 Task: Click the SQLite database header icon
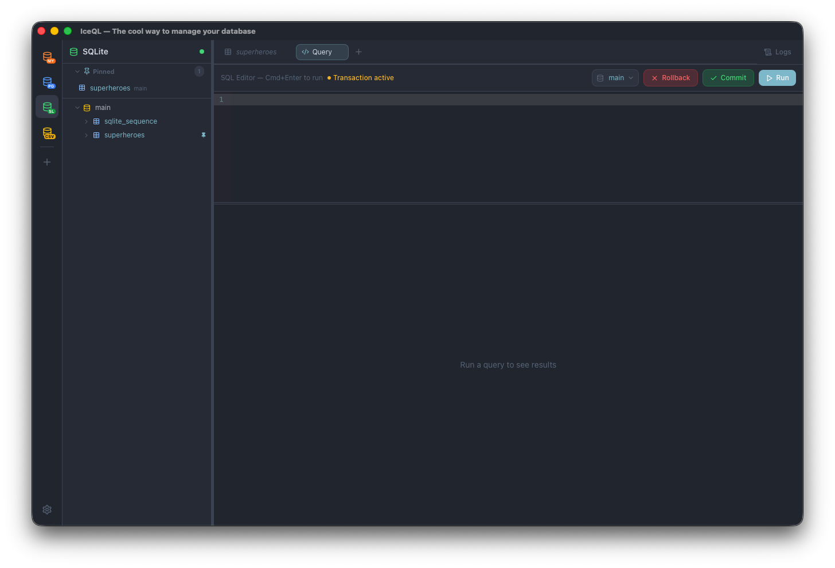[x=73, y=52]
